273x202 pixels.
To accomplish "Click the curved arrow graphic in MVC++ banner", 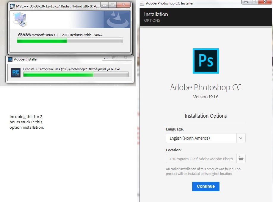I will pyautogui.click(x=118, y=20).
